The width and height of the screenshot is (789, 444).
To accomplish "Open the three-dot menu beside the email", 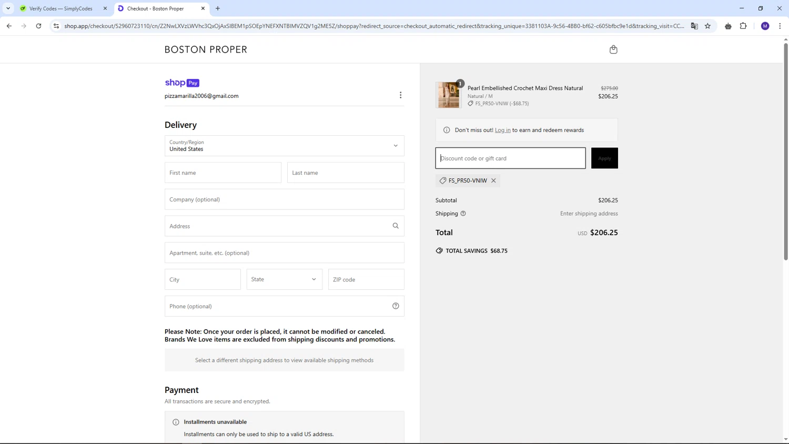I will 400,95.
